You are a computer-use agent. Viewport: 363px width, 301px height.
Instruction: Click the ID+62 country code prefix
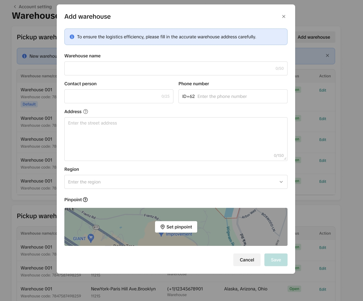point(188,96)
